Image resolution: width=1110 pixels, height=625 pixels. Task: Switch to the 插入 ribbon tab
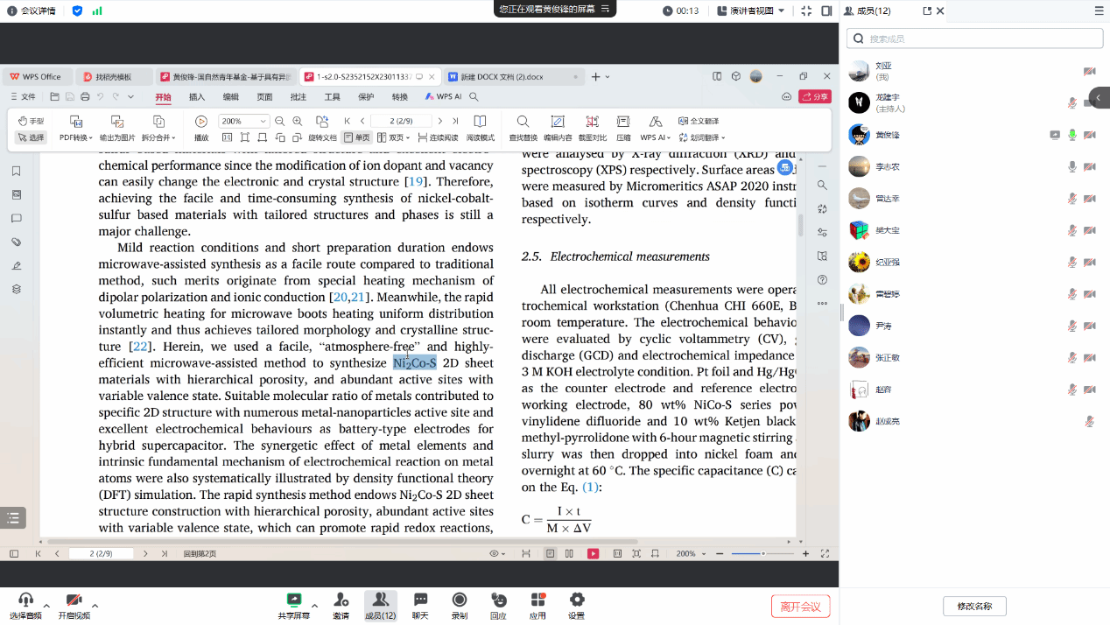click(x=197, y=97)
